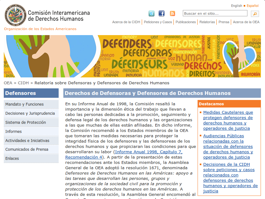Image resolution: width=265 pixels, height=199 pixels.
Task: Go to the OEA breadcrumb link
Action: pyautogui.click(x=8, y=83)
